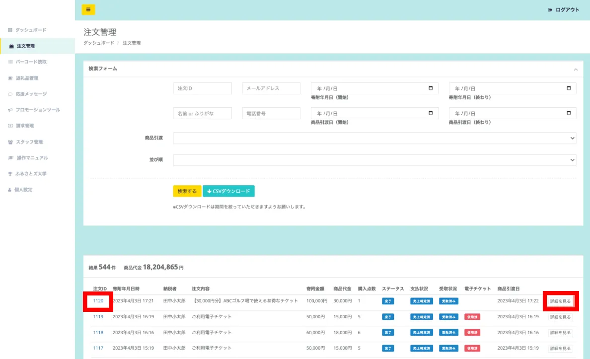This screenshot has height=359, width=590.
Task: Open バーコード読取 in the sidebar
Action: pos(31,62)
